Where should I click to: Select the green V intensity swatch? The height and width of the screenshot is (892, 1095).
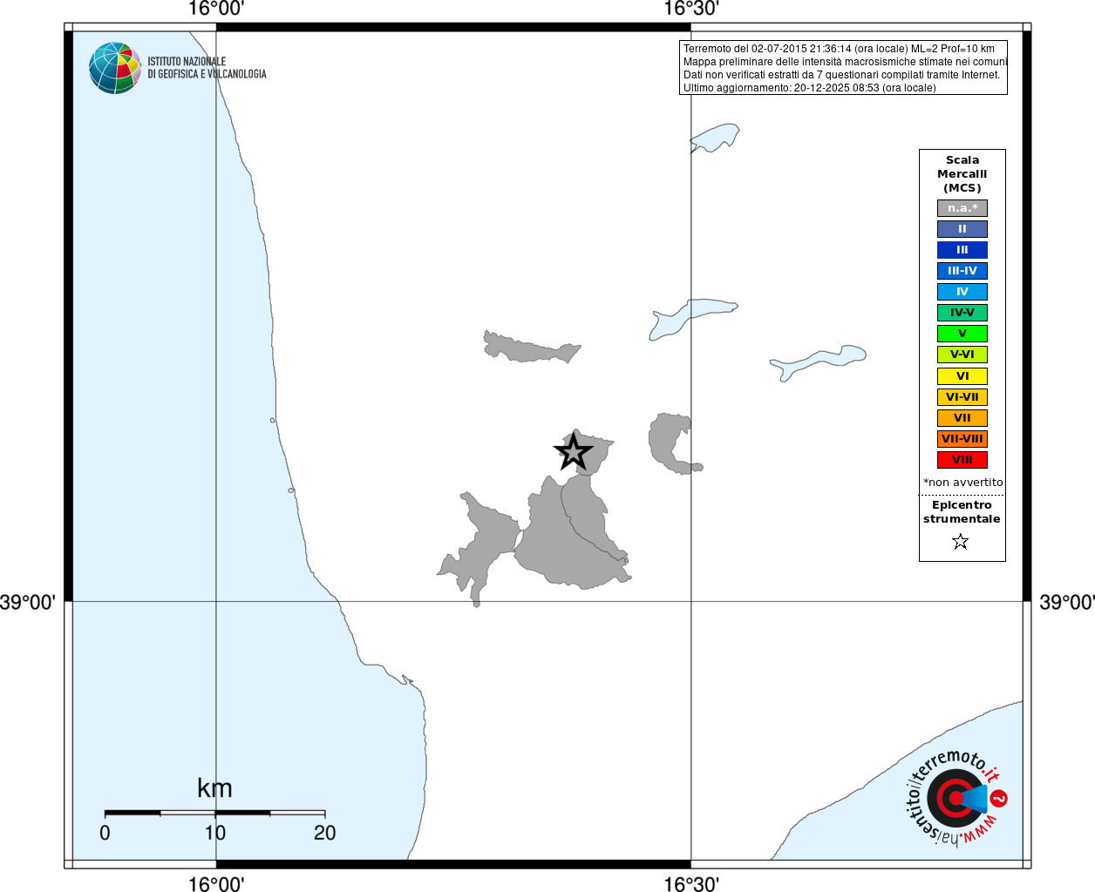tap(962, 334)
